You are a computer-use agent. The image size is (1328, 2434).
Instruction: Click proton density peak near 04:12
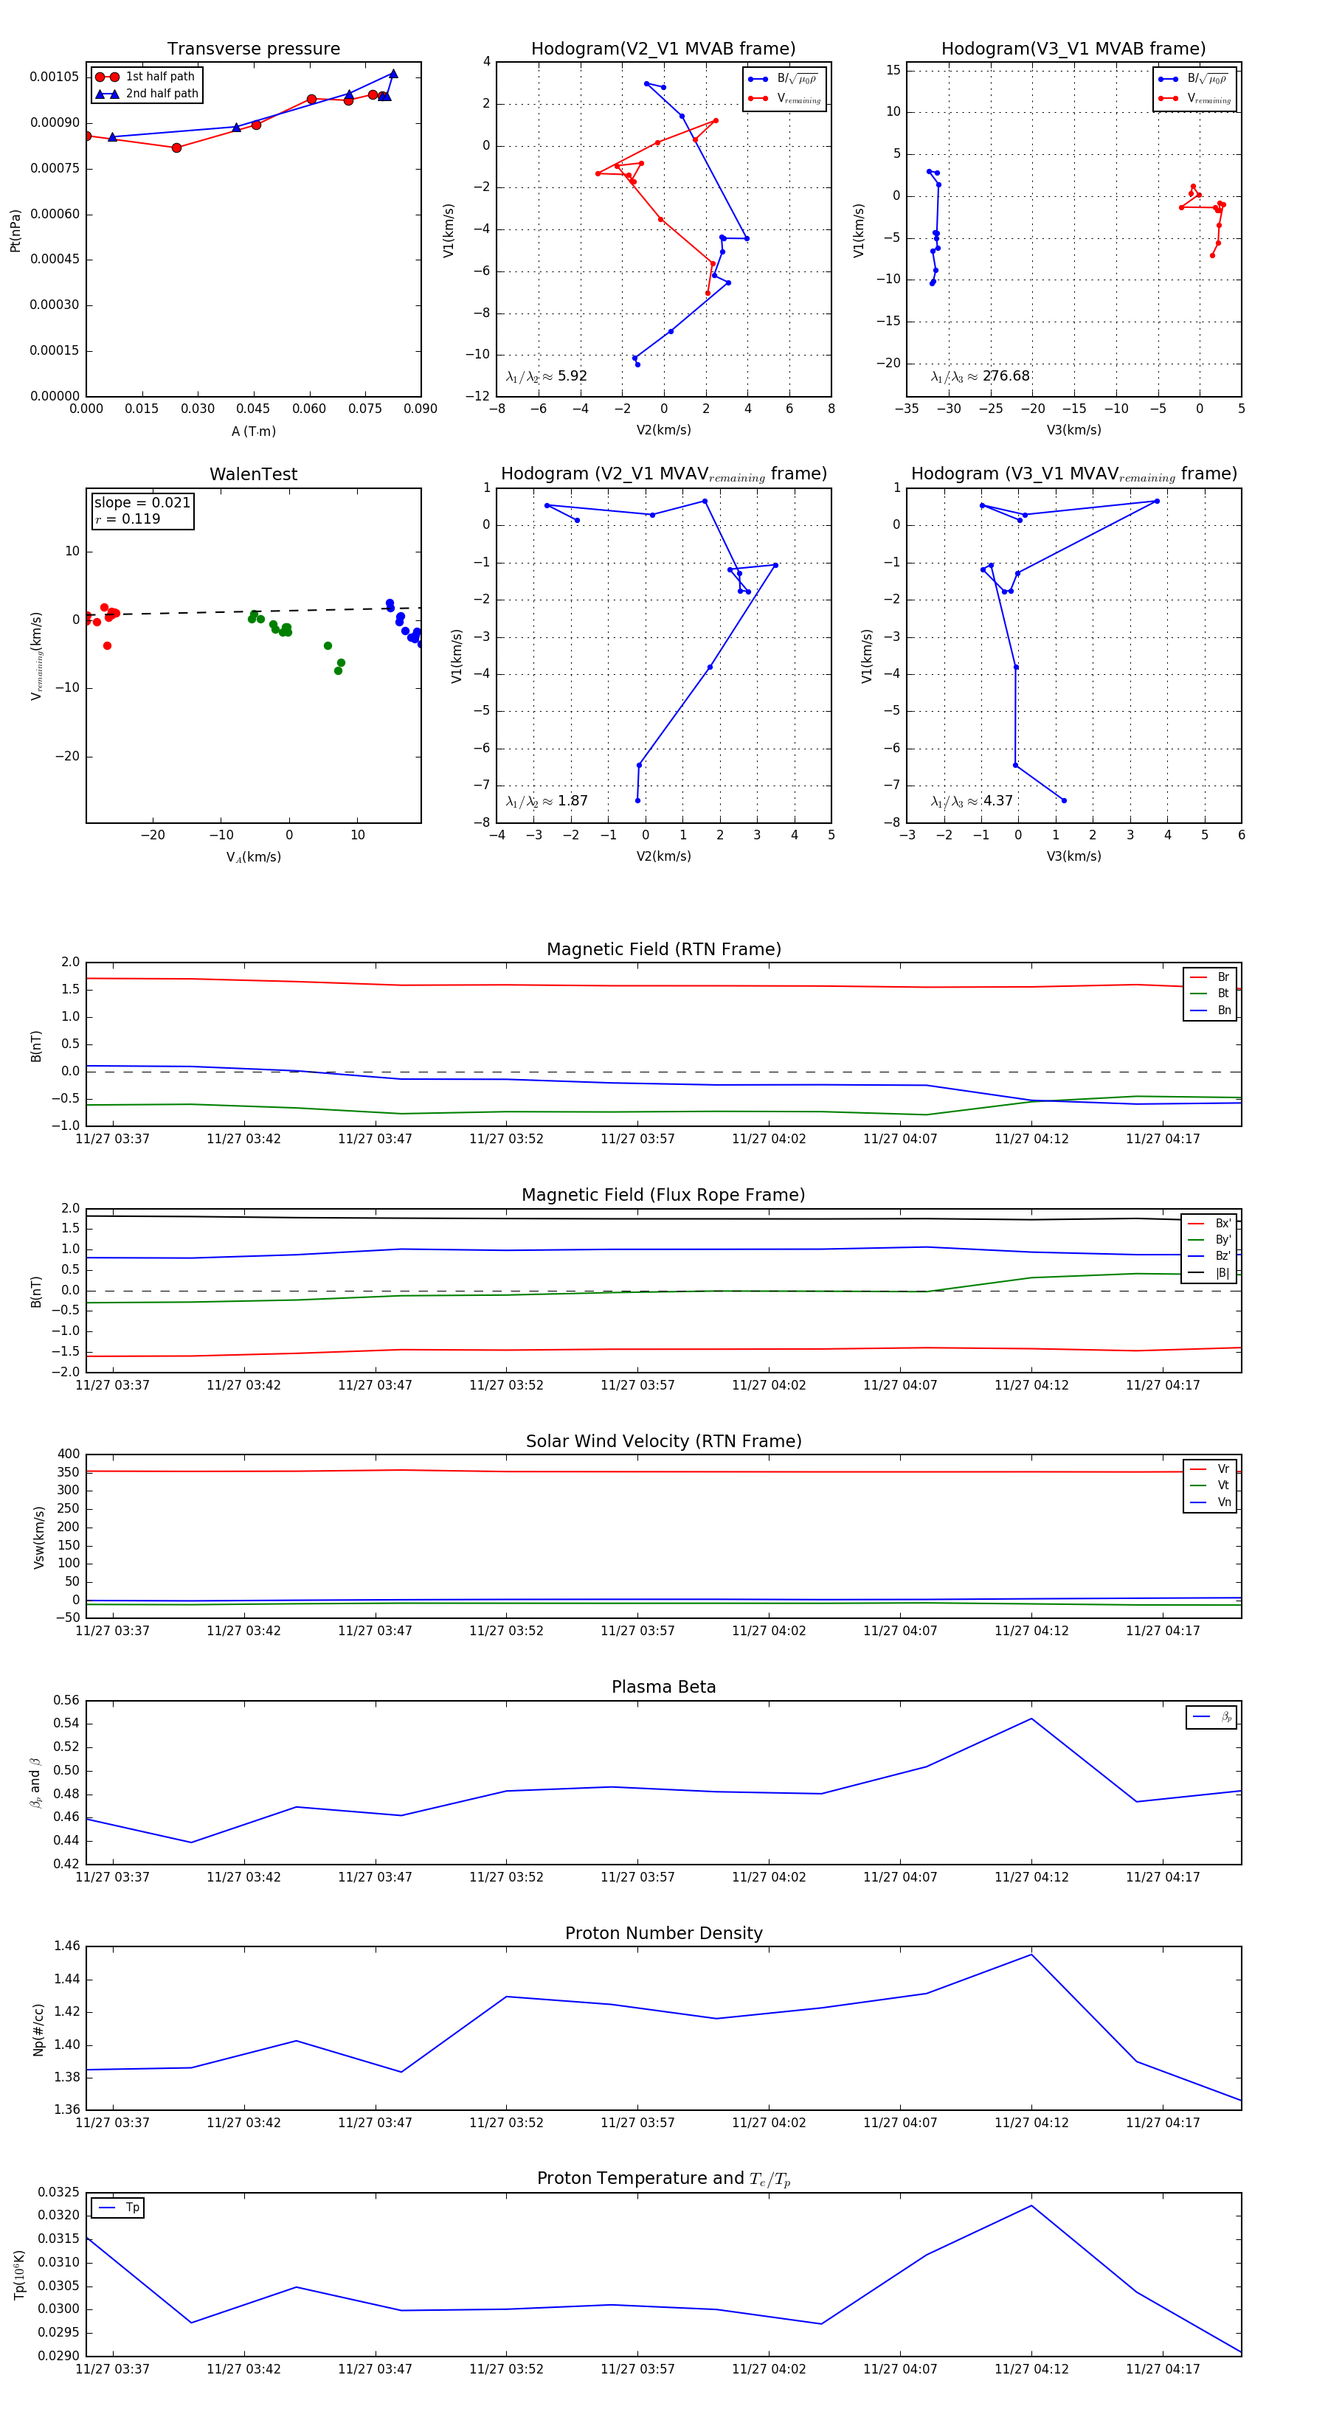pyautogui.click(x=1031, y=1954)
